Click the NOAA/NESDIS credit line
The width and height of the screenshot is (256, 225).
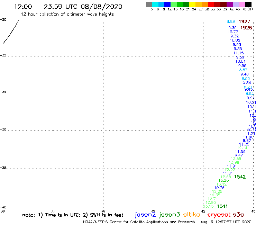point(139,222)
